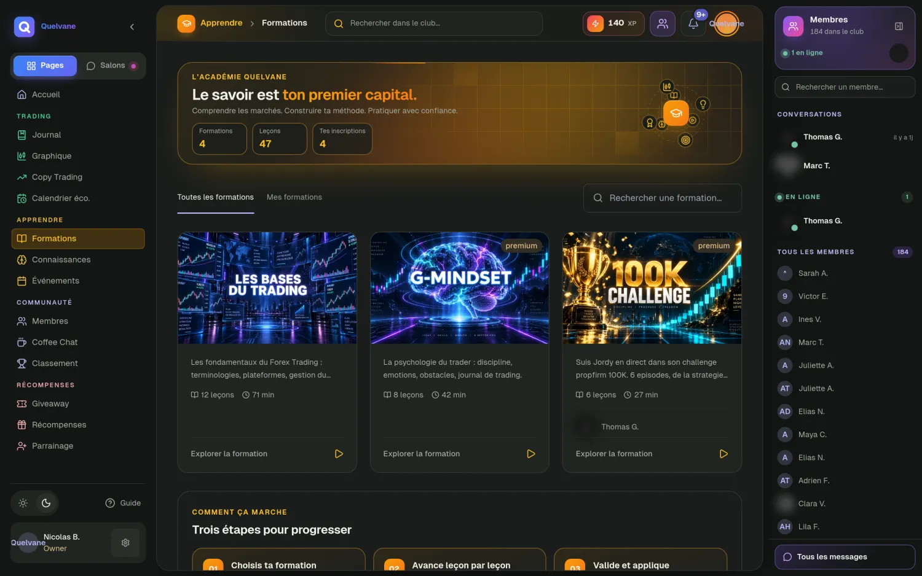Select Toutes les formations tab
The height and width of the screenshot is (576, 922).
tap(216, 198)
